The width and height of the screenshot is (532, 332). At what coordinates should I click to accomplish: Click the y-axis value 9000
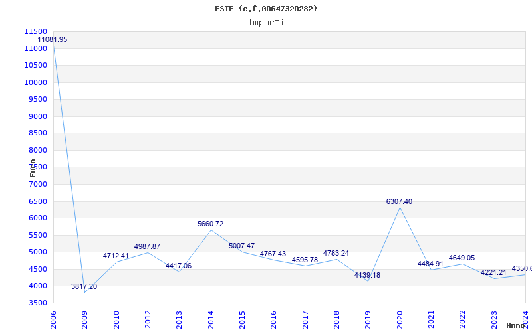tap(38, 116)
